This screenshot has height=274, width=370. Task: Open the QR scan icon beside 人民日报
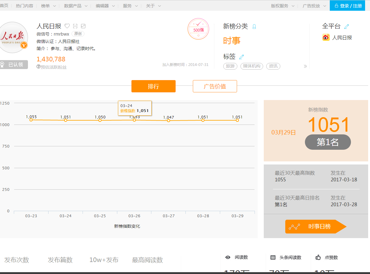[75, 26]
